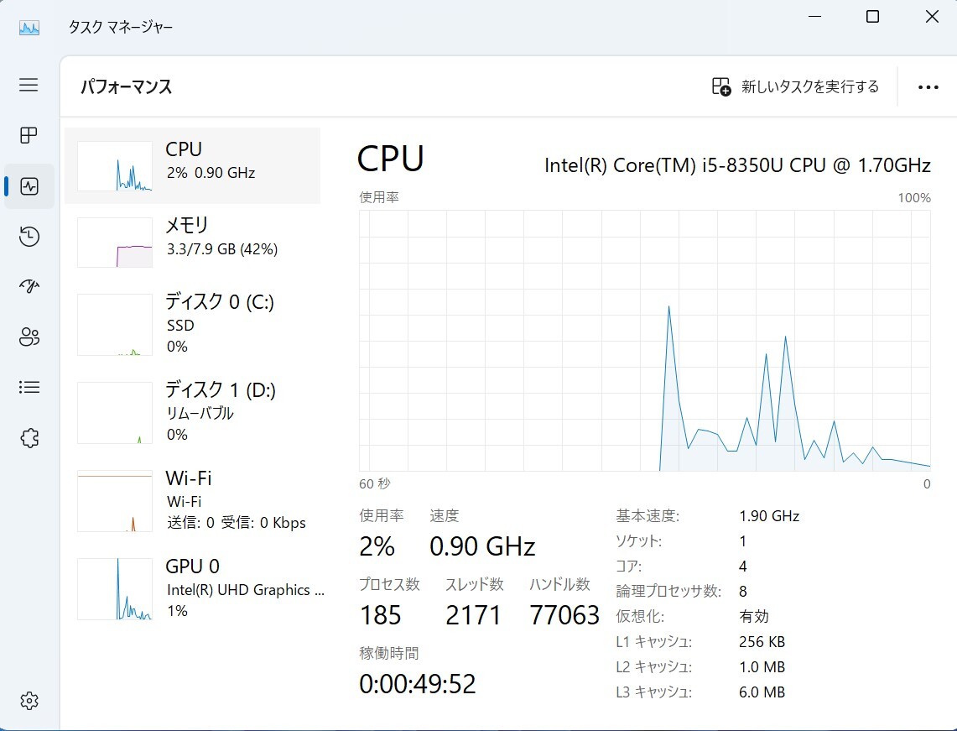Select the Performance page icon in sidebar
Image resolution: width=957 pixels, height=731 pixels.
(x=29, y=186)
